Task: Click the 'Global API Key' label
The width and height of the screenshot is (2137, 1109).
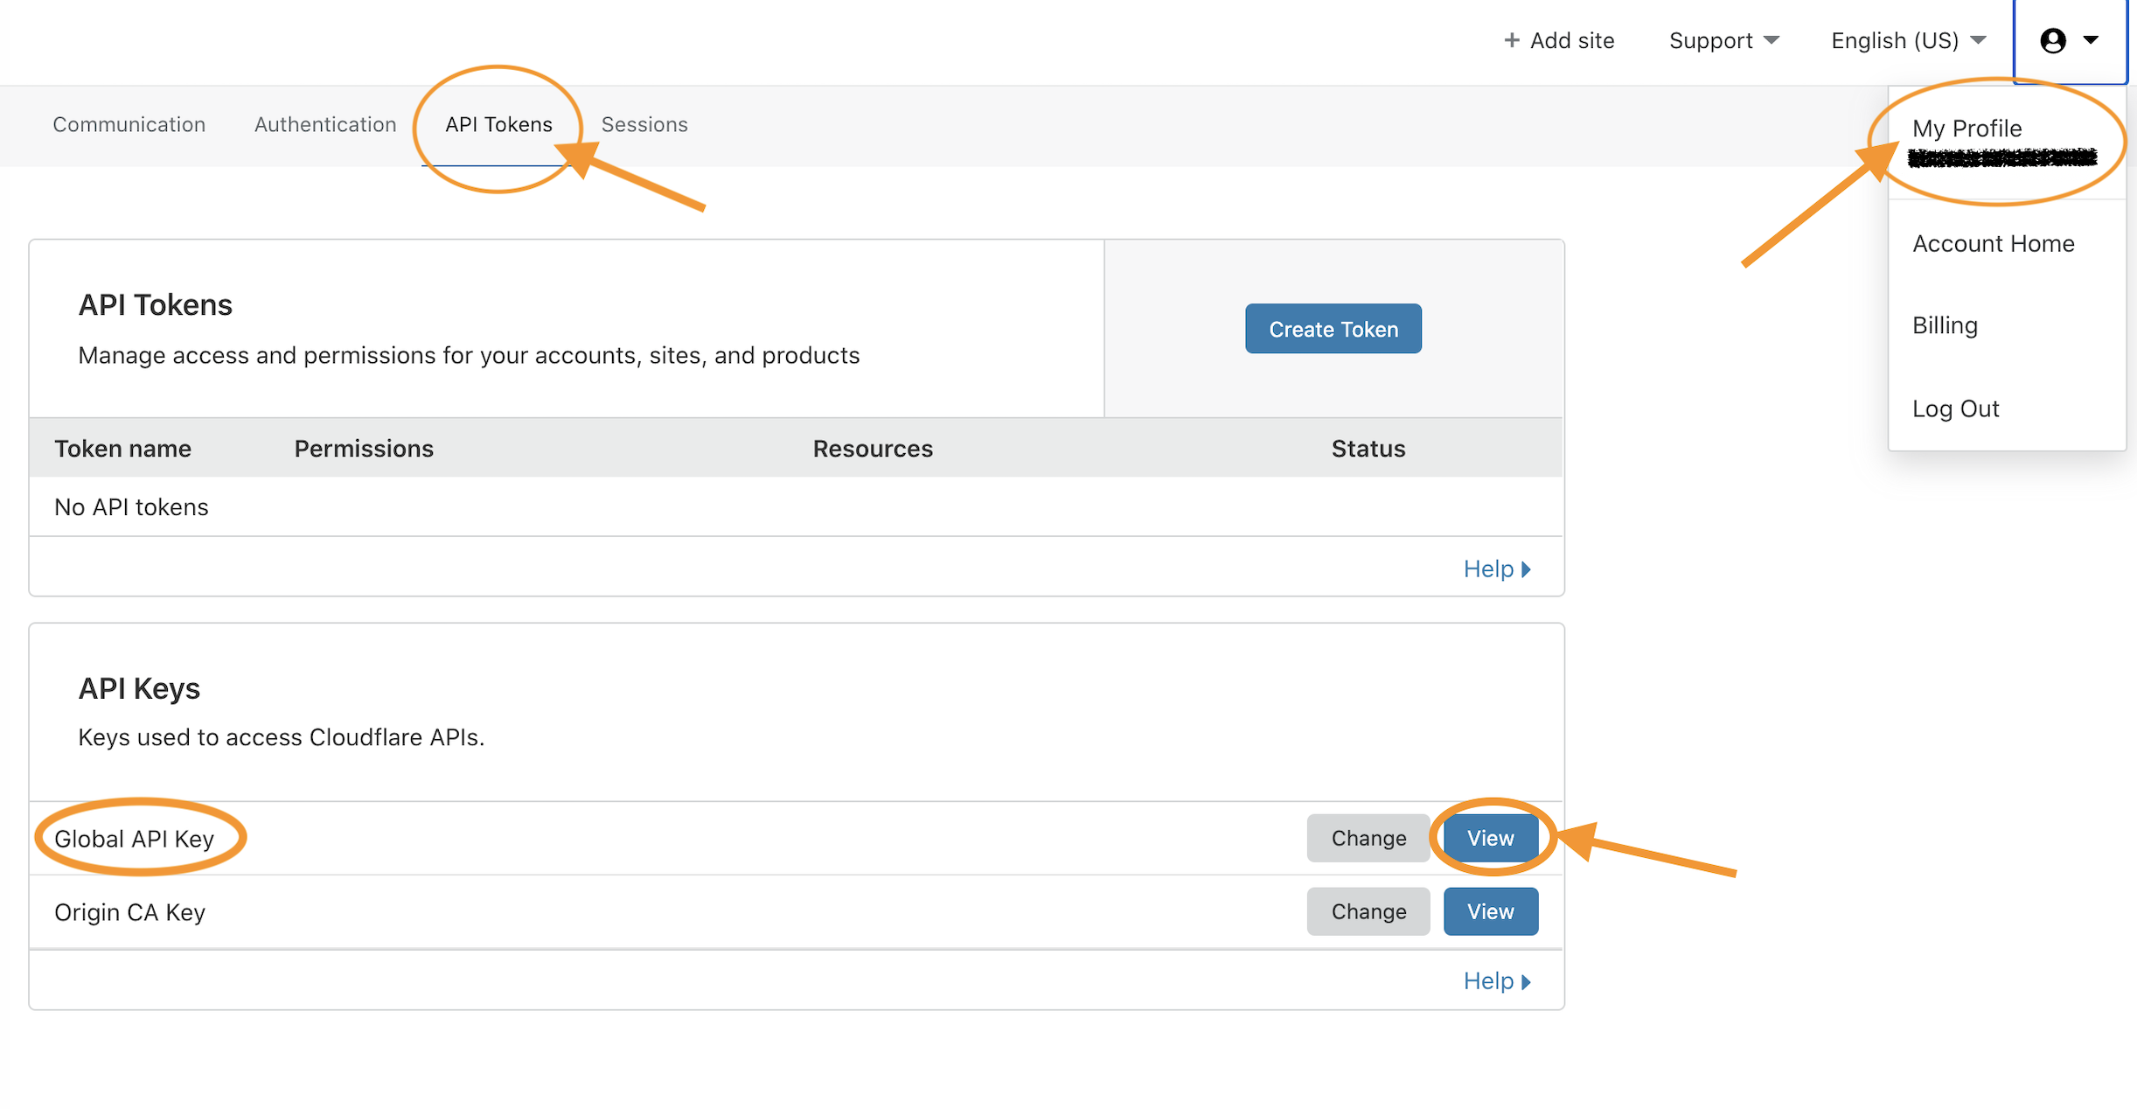Action: [x=134, y=839]
